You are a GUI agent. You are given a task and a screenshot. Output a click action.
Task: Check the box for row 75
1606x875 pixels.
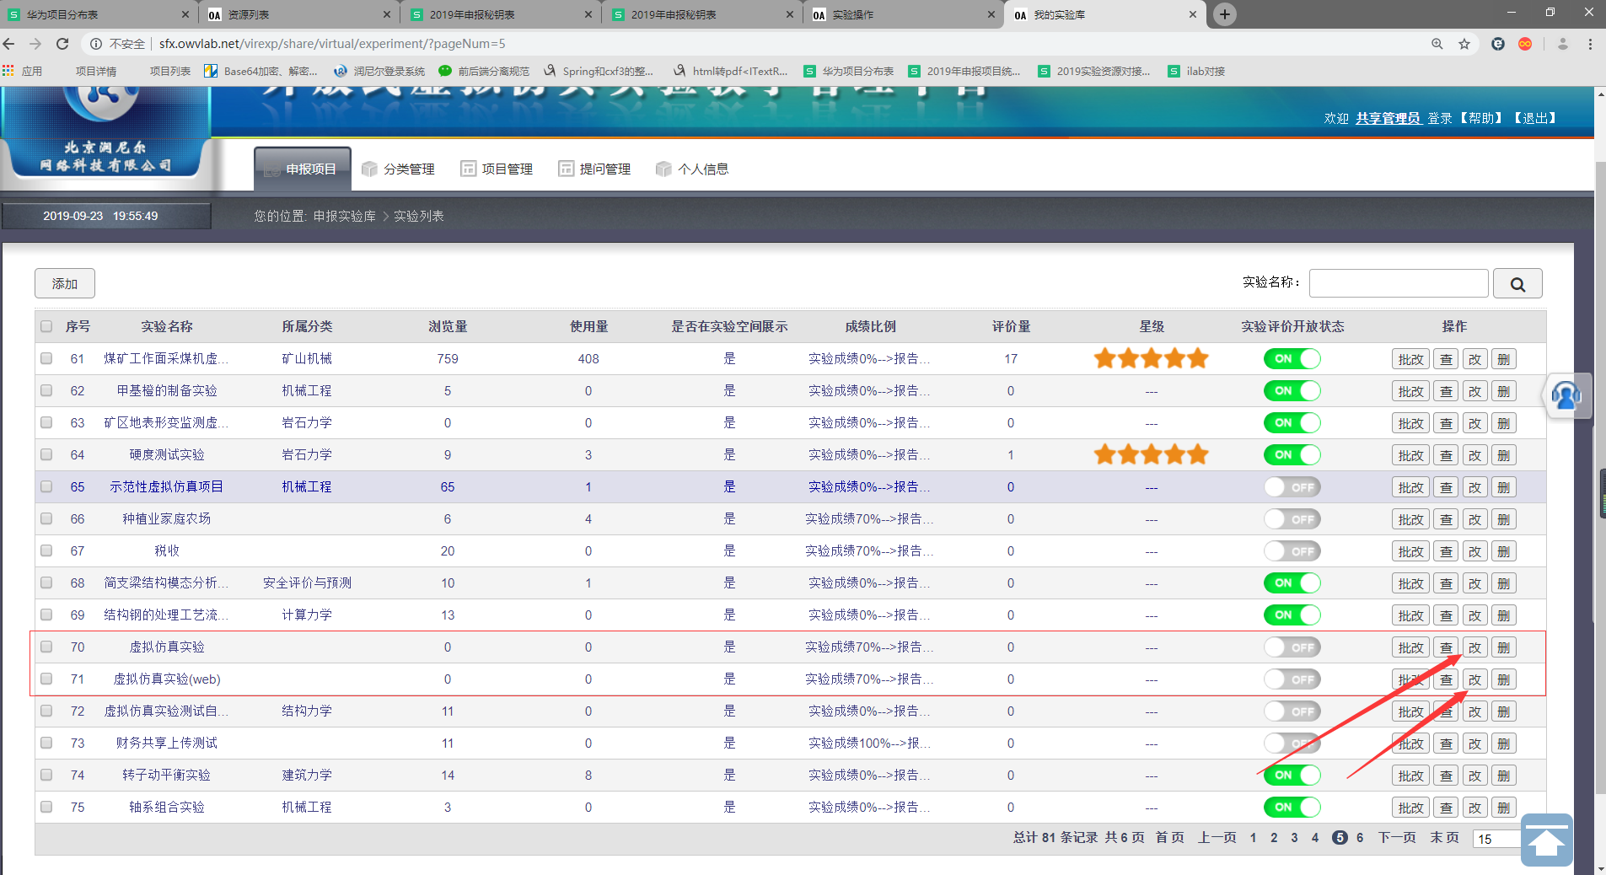pyautogui.click(x=46, y=807)
